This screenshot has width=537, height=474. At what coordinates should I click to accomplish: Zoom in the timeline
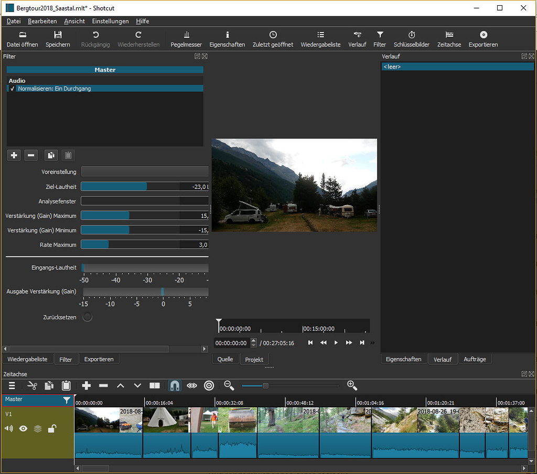pyautogui.click(x=352, y=385)
